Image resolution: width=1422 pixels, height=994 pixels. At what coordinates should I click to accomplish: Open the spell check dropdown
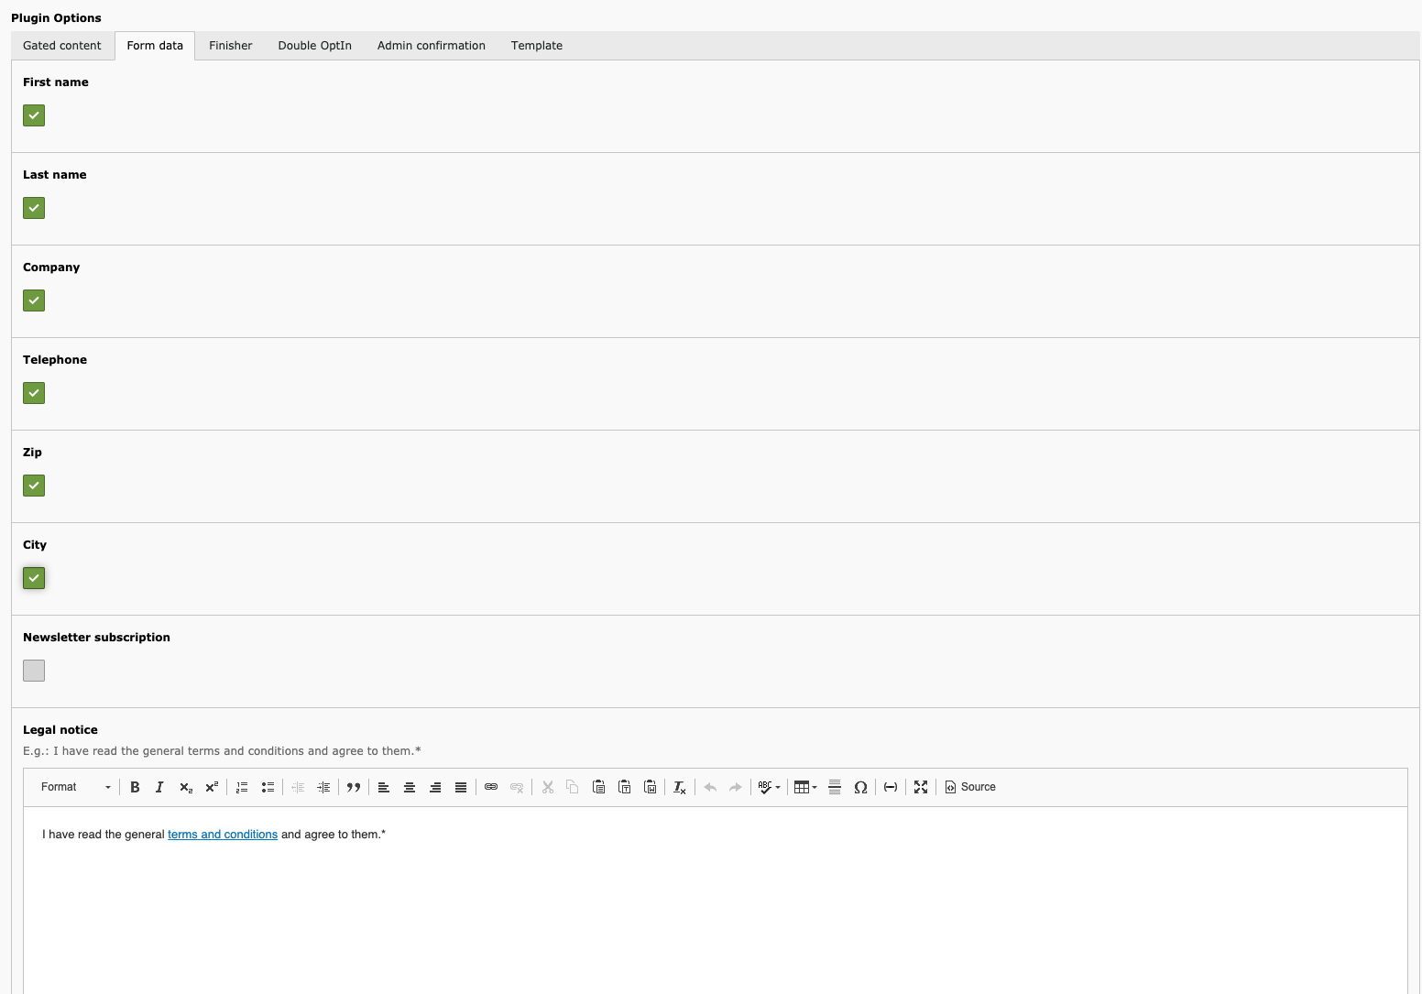[770, 787]
